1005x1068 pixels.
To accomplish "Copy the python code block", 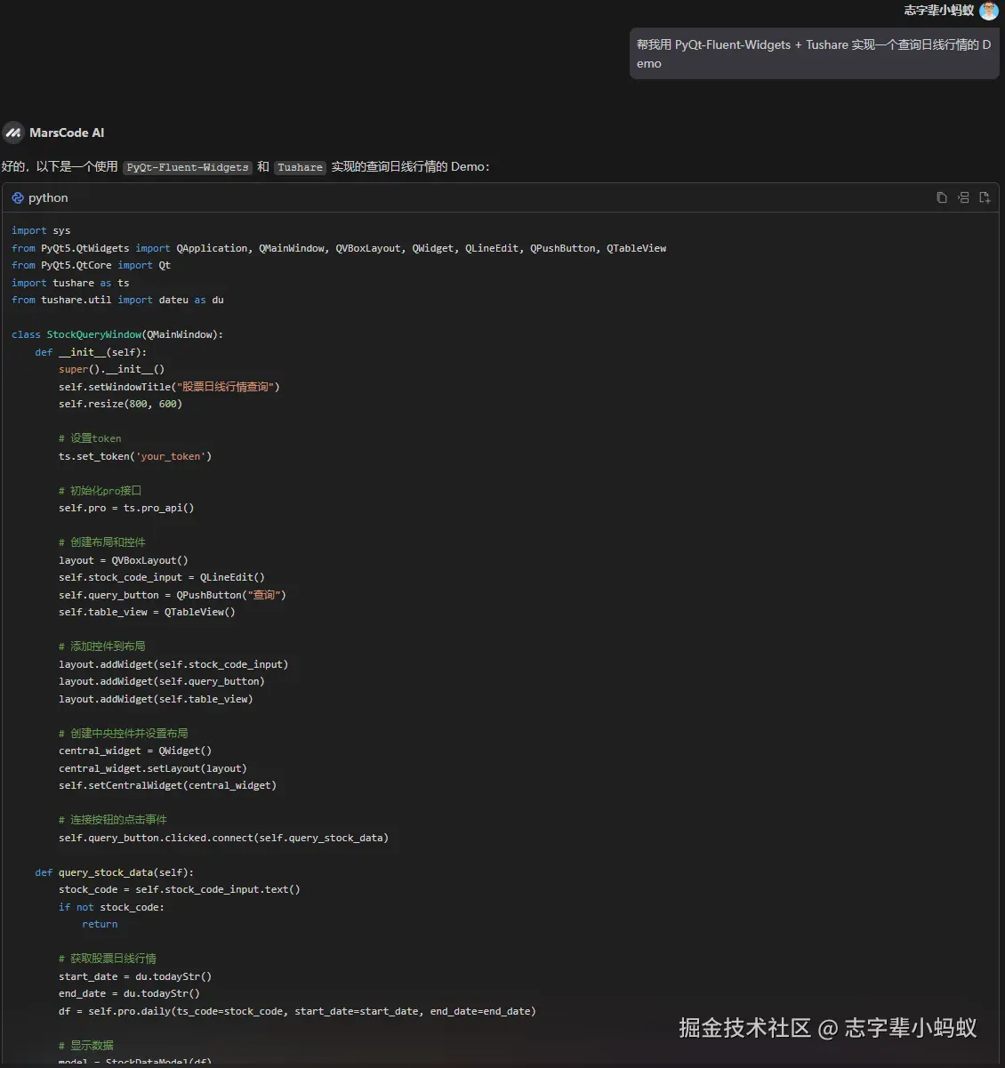I will pyautogui.click(x=942, y=197).
